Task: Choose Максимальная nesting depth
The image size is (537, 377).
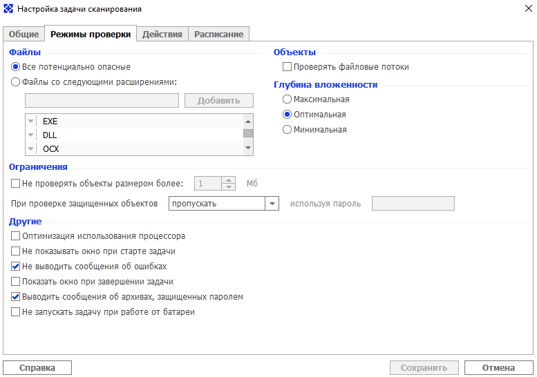Action: pos(287,99)
